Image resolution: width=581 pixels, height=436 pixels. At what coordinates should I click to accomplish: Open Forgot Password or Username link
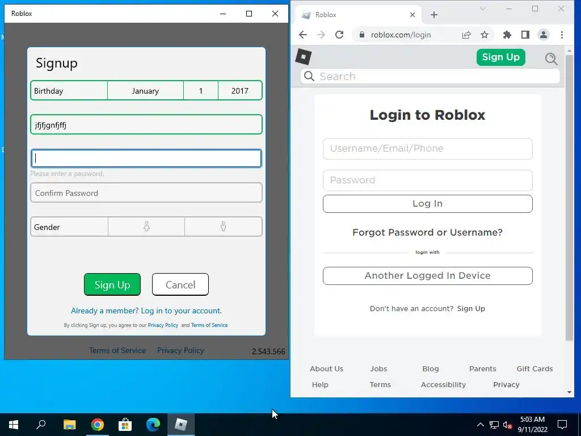(427, 232)
